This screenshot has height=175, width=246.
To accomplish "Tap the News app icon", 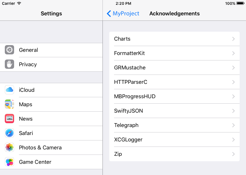I will (10, 119).
